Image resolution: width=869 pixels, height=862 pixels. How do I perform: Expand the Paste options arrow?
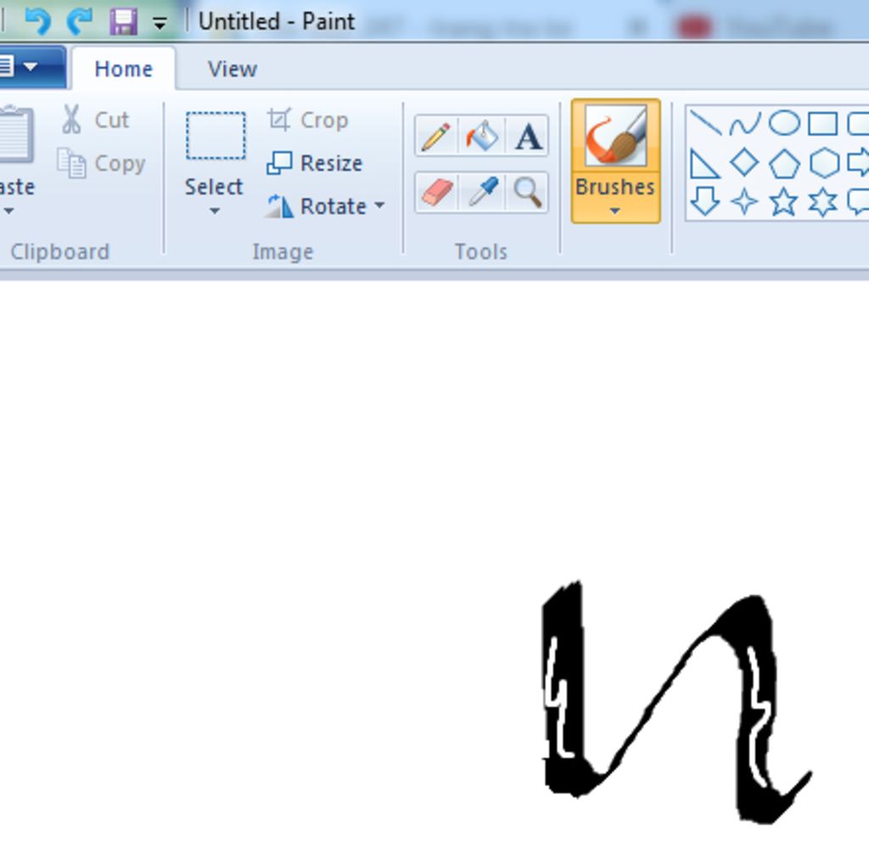click(8, 211)
